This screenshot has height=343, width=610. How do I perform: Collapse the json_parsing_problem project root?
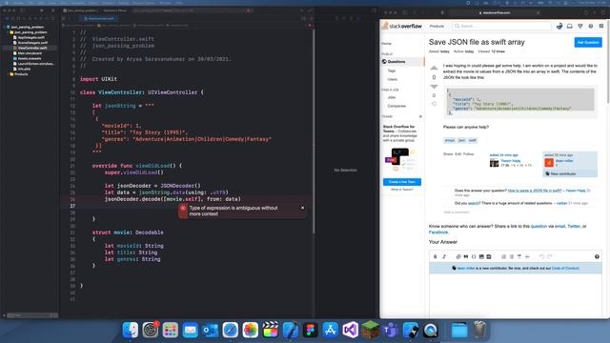tap(5, 28)
